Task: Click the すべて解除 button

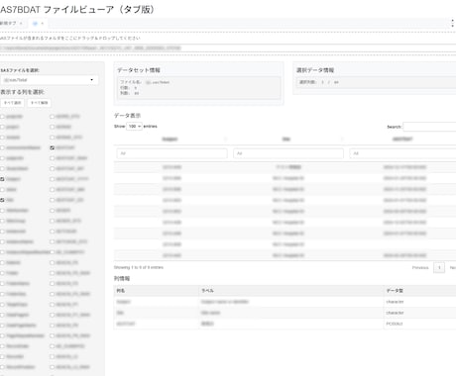Action: tap(40, 103)
